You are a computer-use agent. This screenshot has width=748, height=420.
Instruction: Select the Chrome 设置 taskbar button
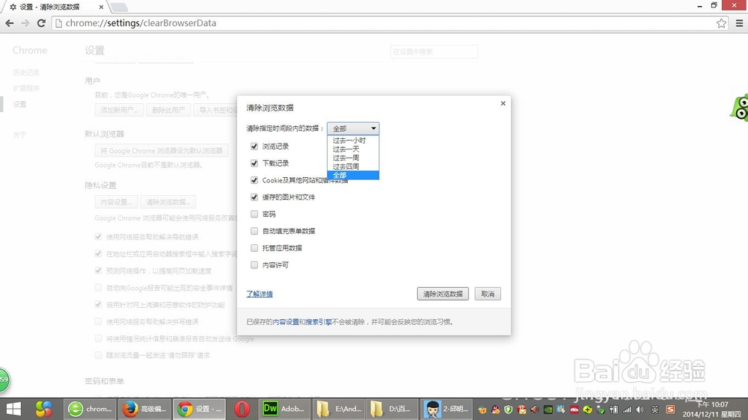point(200,409)
